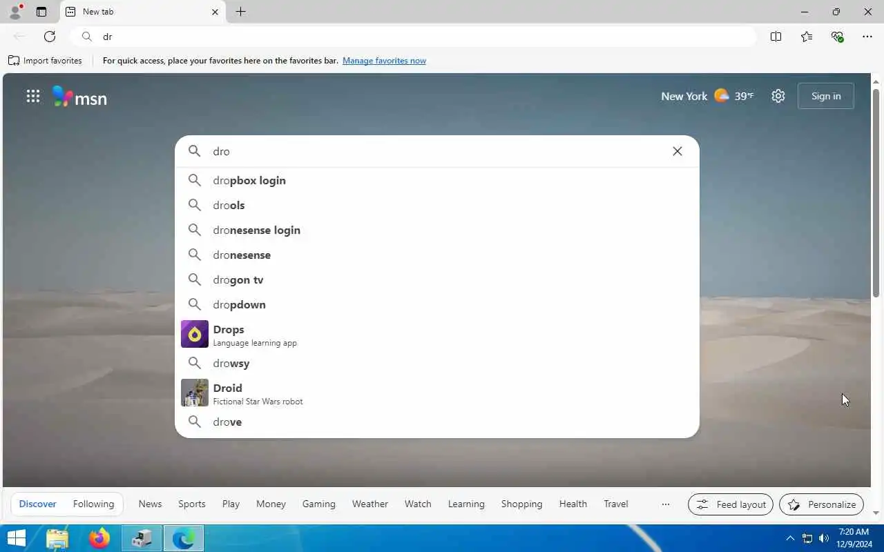
Task: Open MSN page settings gear
Action: [778, 96]
